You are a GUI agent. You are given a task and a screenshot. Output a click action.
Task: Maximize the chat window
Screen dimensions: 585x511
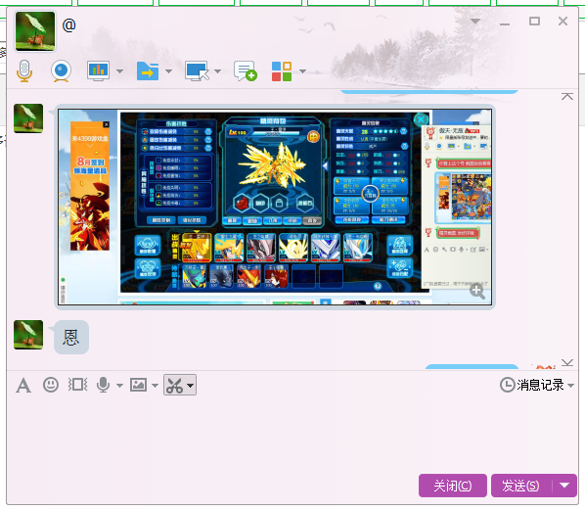pos(534,21)
